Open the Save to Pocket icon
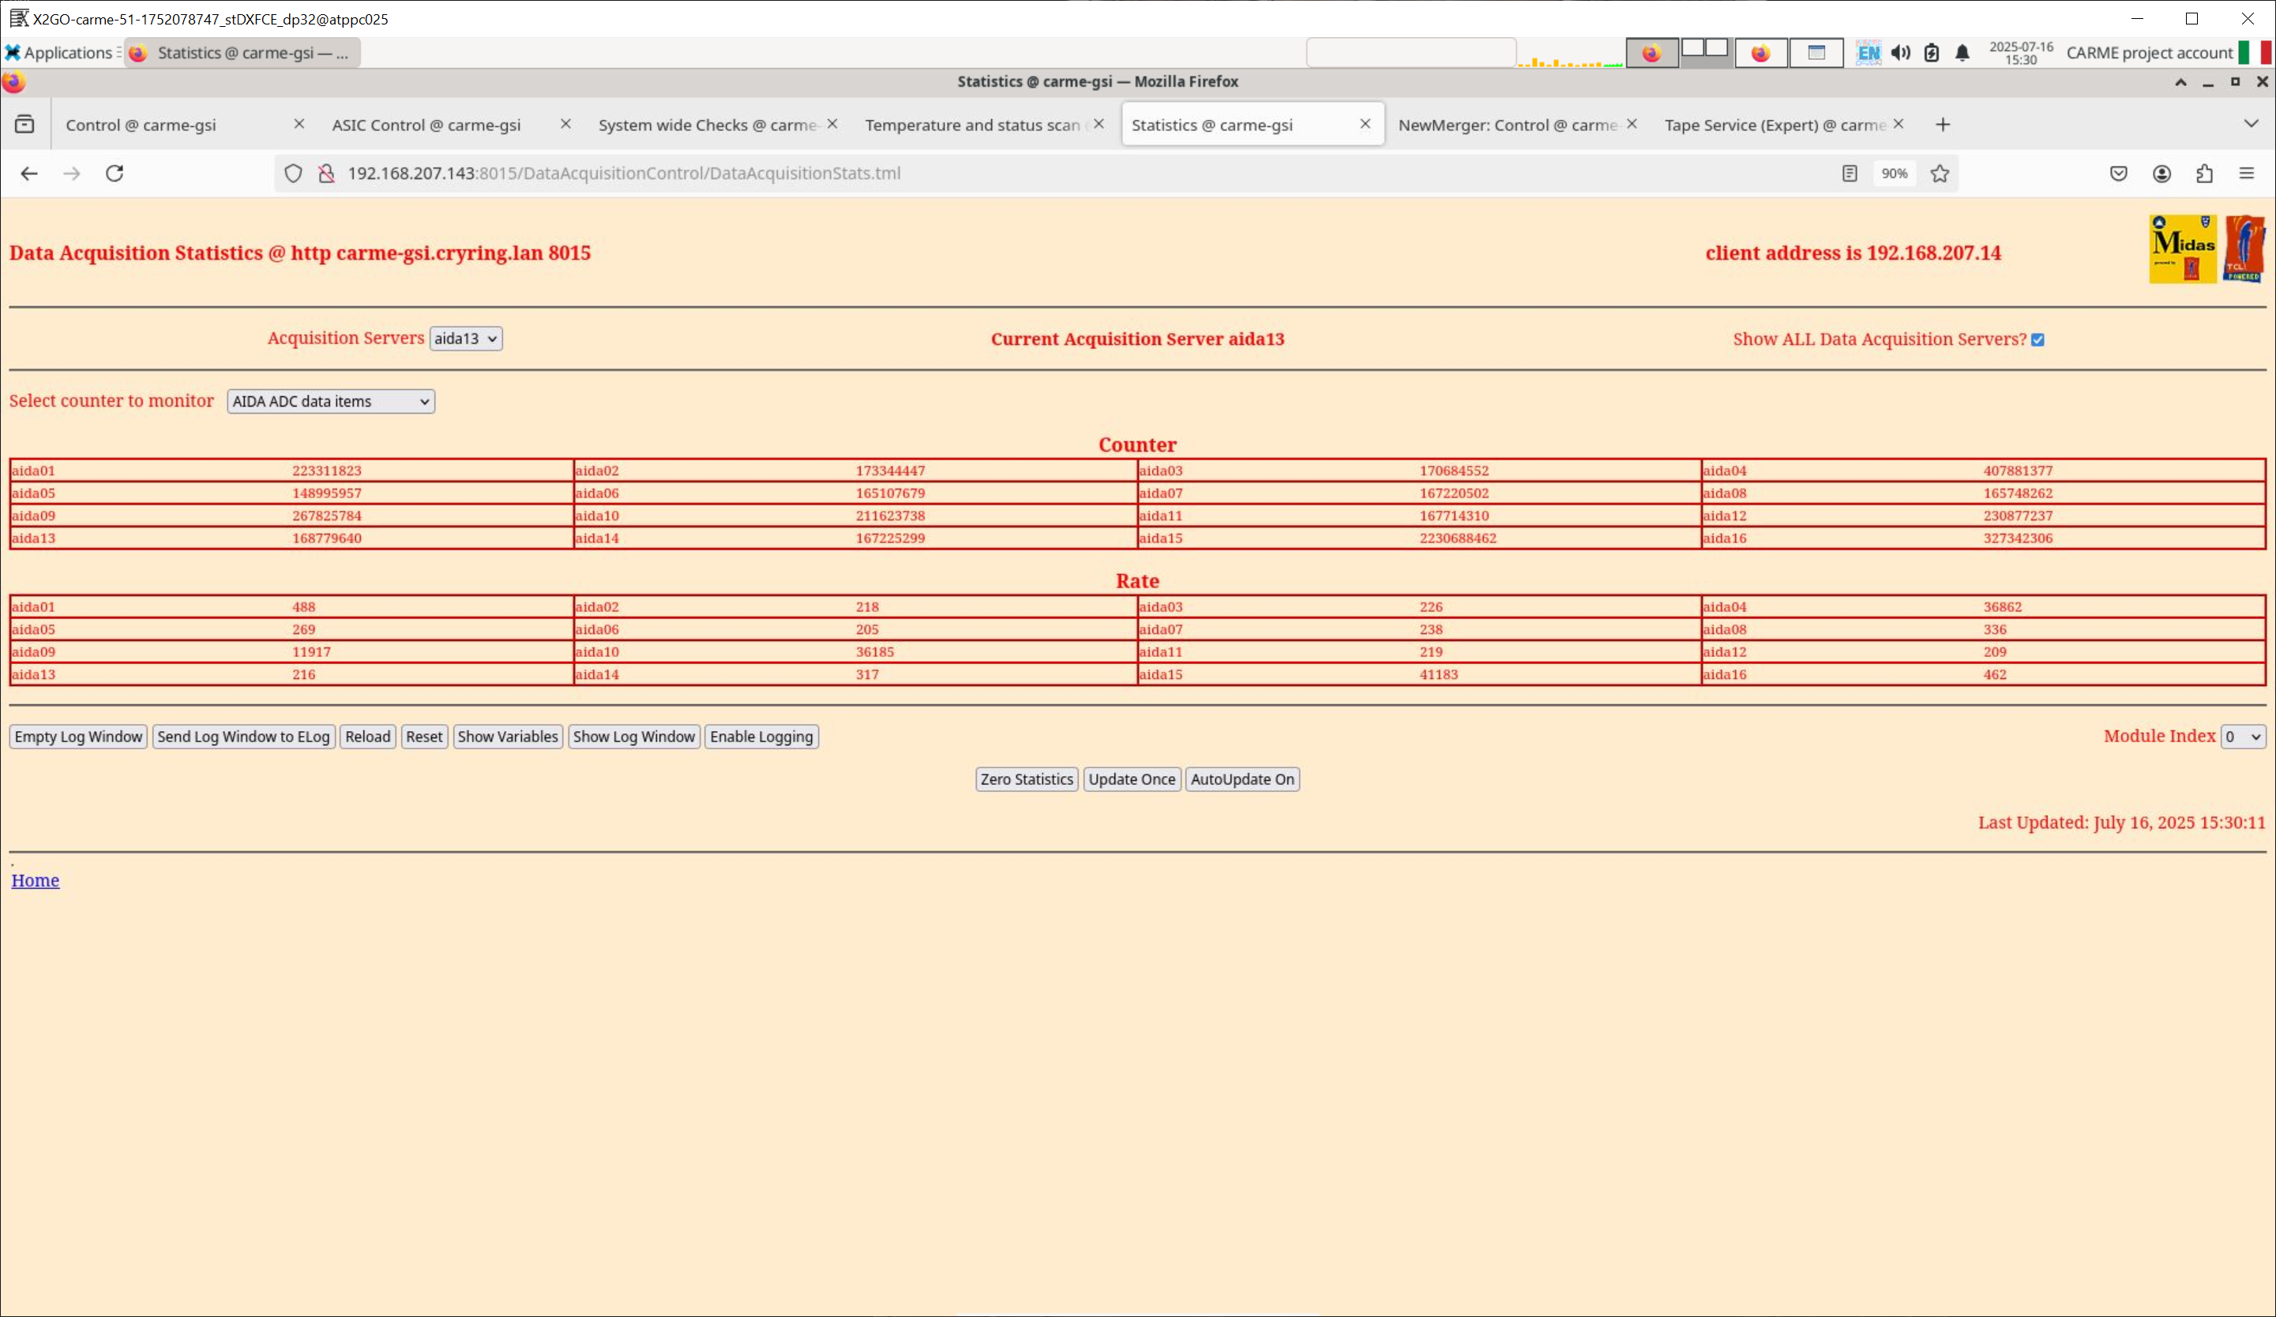The width and height of the screenshot is (2276, 1317). [x=2118, y=174]
